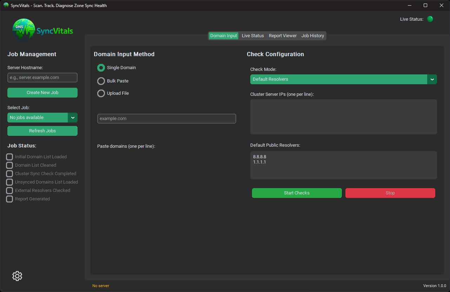Maximize the SyncVitals window
This screenshot has width=450, height=292.
pyautogui.click(x=425, y=5)
